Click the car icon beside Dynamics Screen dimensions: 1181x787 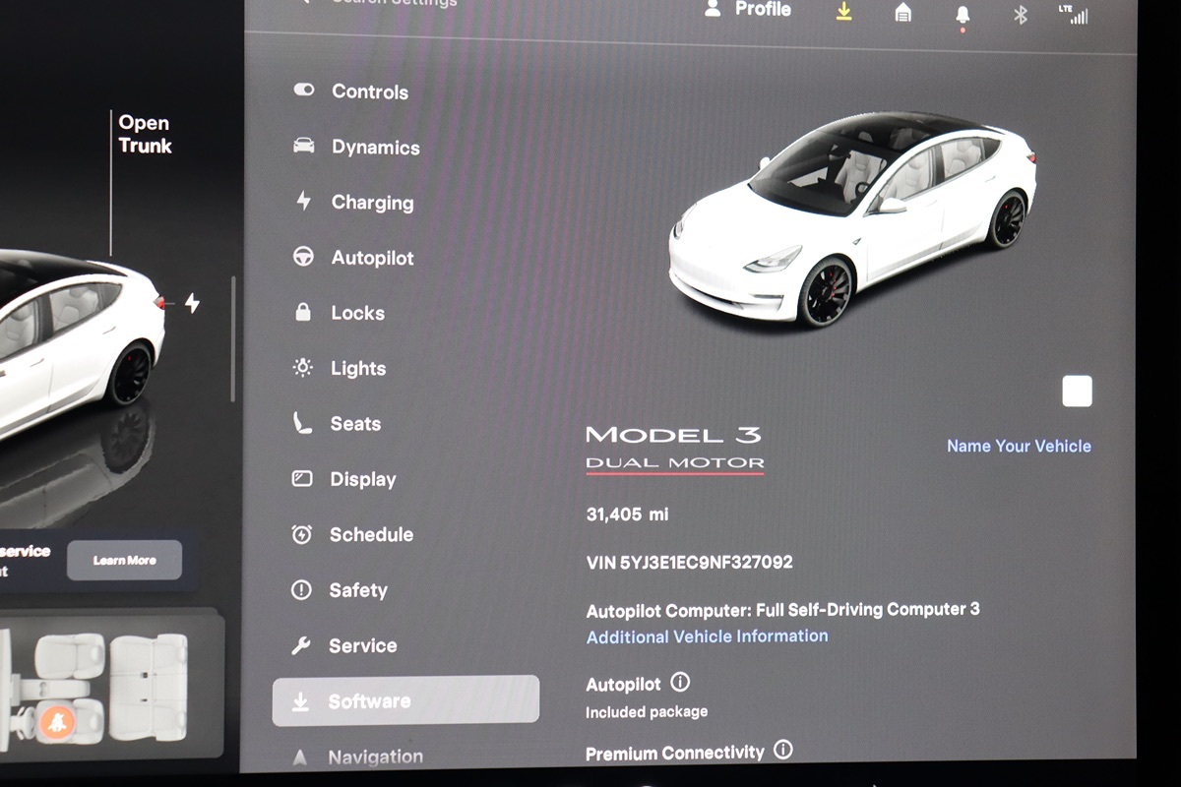(303, 146)
